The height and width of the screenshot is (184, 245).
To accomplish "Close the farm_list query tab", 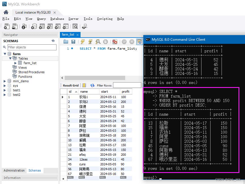I will tap(77, 35).
